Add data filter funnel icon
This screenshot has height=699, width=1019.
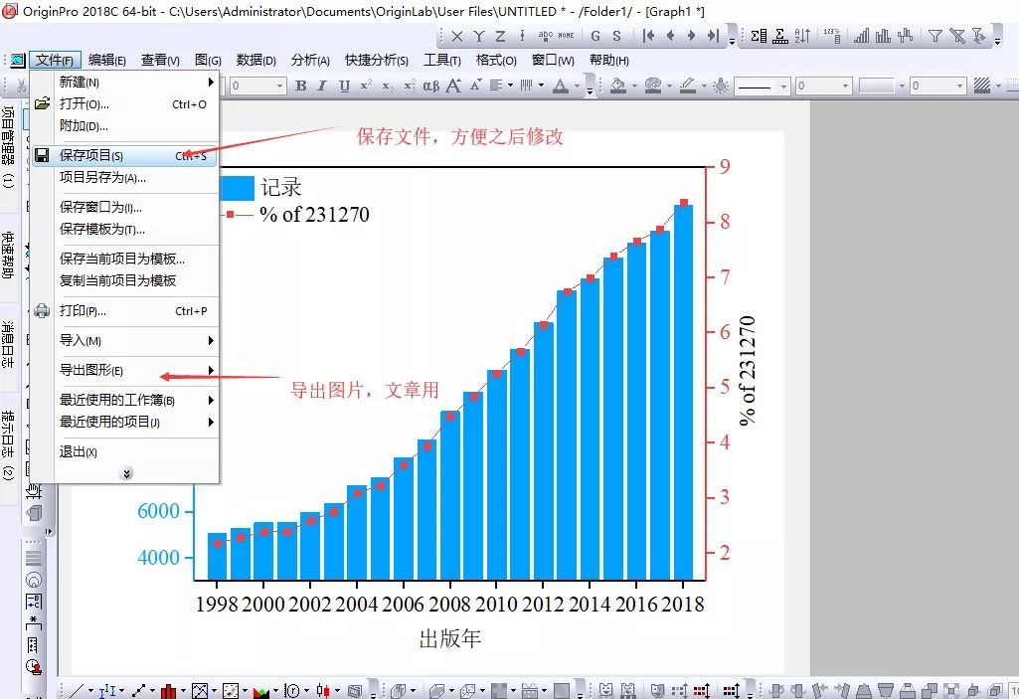tap(935, 37)
